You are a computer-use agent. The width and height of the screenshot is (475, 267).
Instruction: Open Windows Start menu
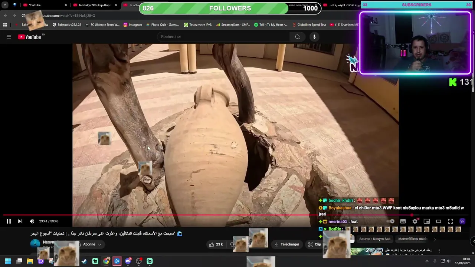click(x=8, y=261)
